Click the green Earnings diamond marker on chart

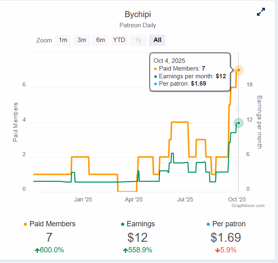pyautogui.click(x=238, y=122)
